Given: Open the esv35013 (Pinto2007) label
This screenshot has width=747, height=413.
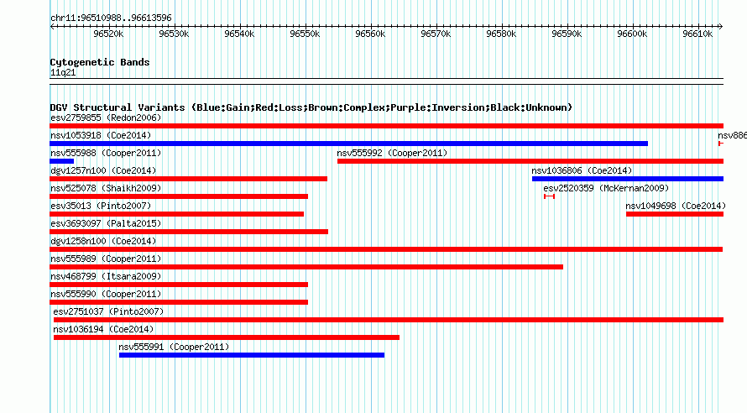Looking at the screenshot, I should [101, 206].
